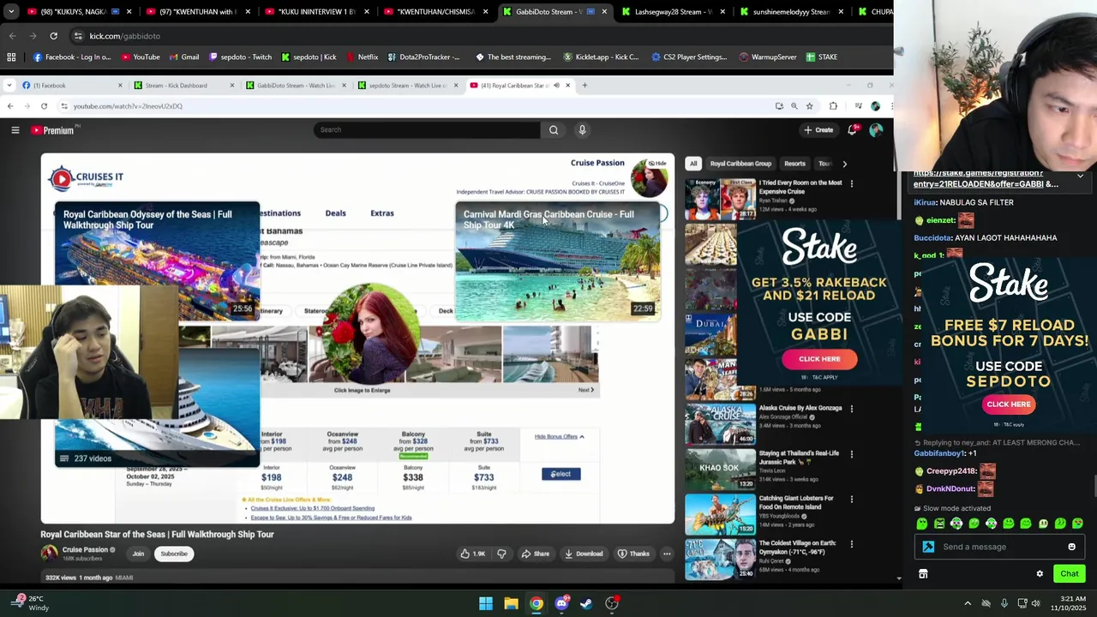The width and height of the screenshot is (1097, 617).
Task: Dislike the Star of the Seas video
Action: click(501, 554)
